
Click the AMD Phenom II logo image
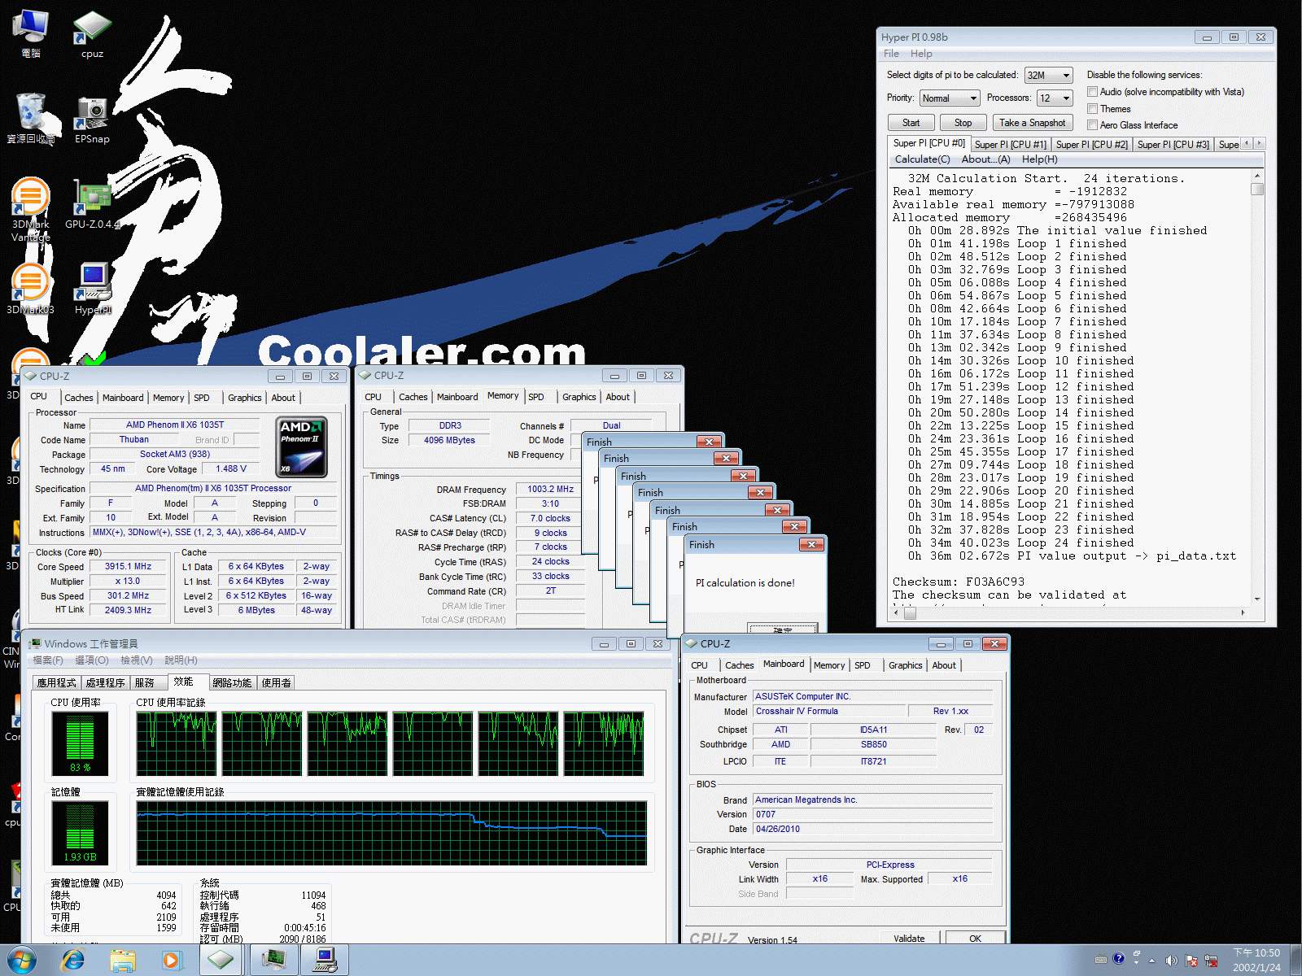[302, 447]
